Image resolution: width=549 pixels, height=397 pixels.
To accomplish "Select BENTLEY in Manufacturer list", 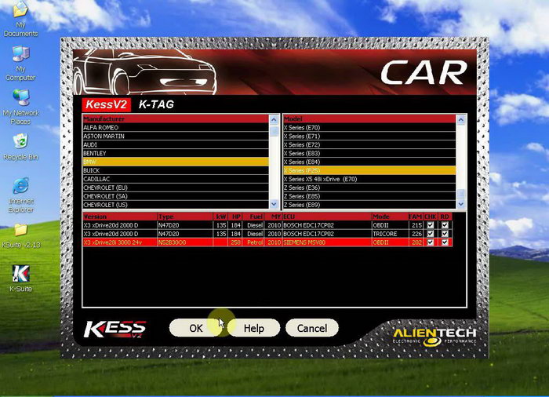I will coord(176,153).
